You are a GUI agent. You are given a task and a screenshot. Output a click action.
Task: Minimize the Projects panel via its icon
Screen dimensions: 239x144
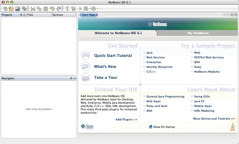coord(21,15)
